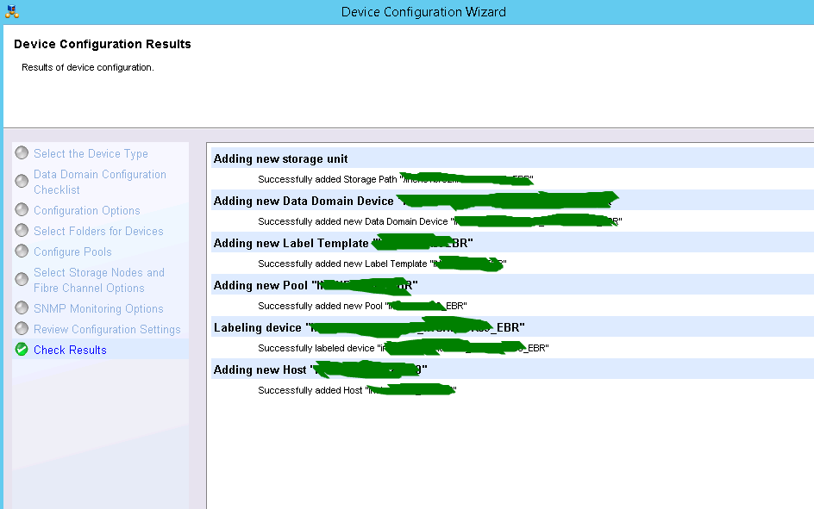Click the Successfully added new Pool line
This screenshot has width=814, height=509.
tap(362, 306)
